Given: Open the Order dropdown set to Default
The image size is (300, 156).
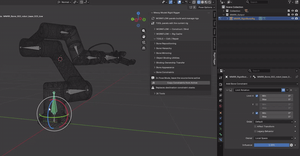Looking at the screenshot, I should point(274,122).
